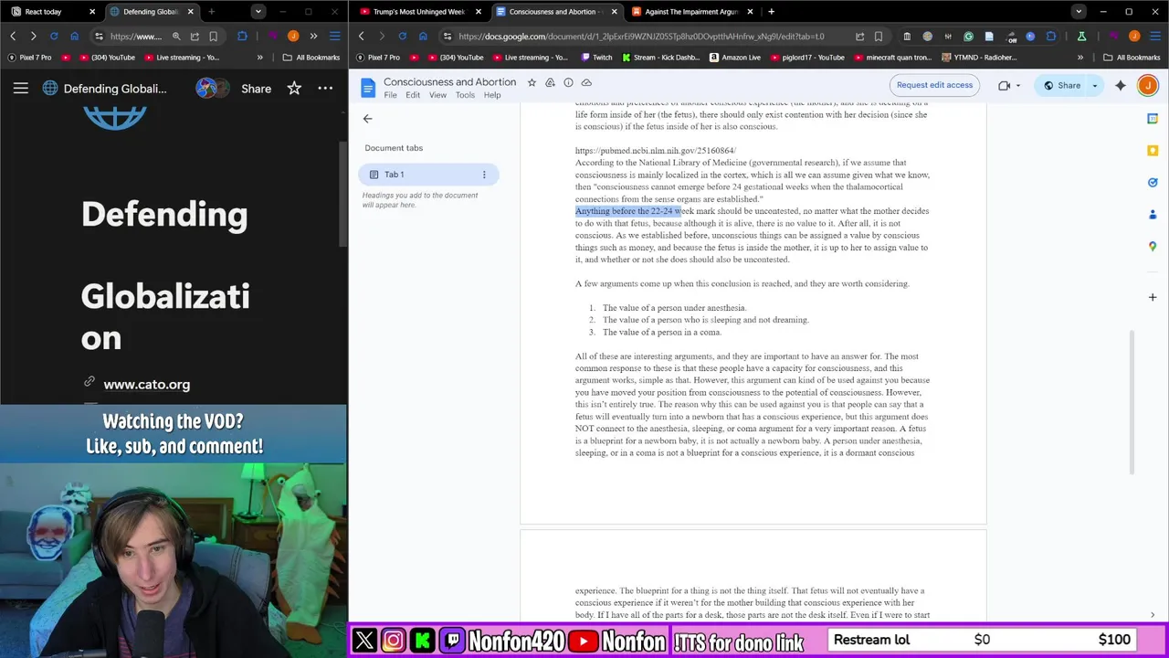Open Twitch bookmark in right browser

596,58
